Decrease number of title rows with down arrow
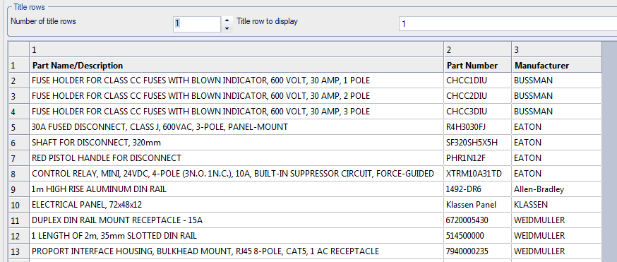The height and width of the screenshot is (262, 617). point(227,28)
